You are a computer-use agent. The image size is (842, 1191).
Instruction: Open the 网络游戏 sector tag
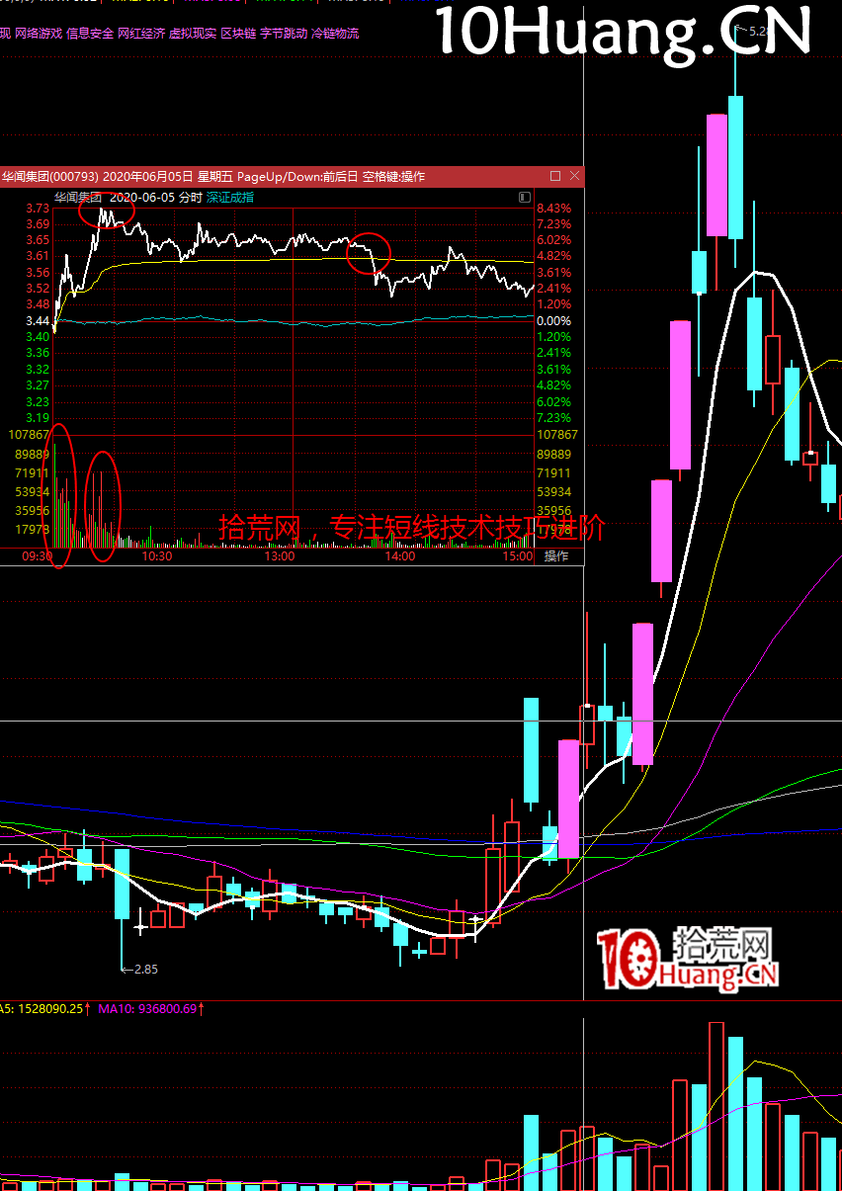pos(39,34)
